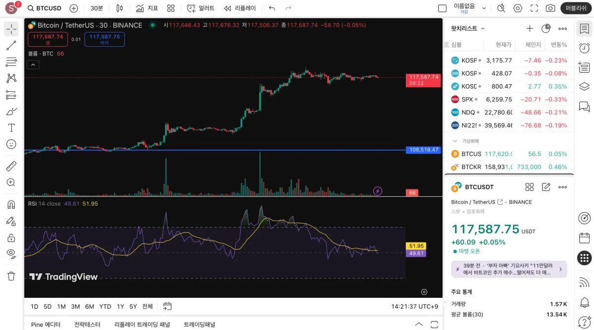Select the ruler measure tool
This screenshot has width=594, height=330.
(x=11, y=166)
